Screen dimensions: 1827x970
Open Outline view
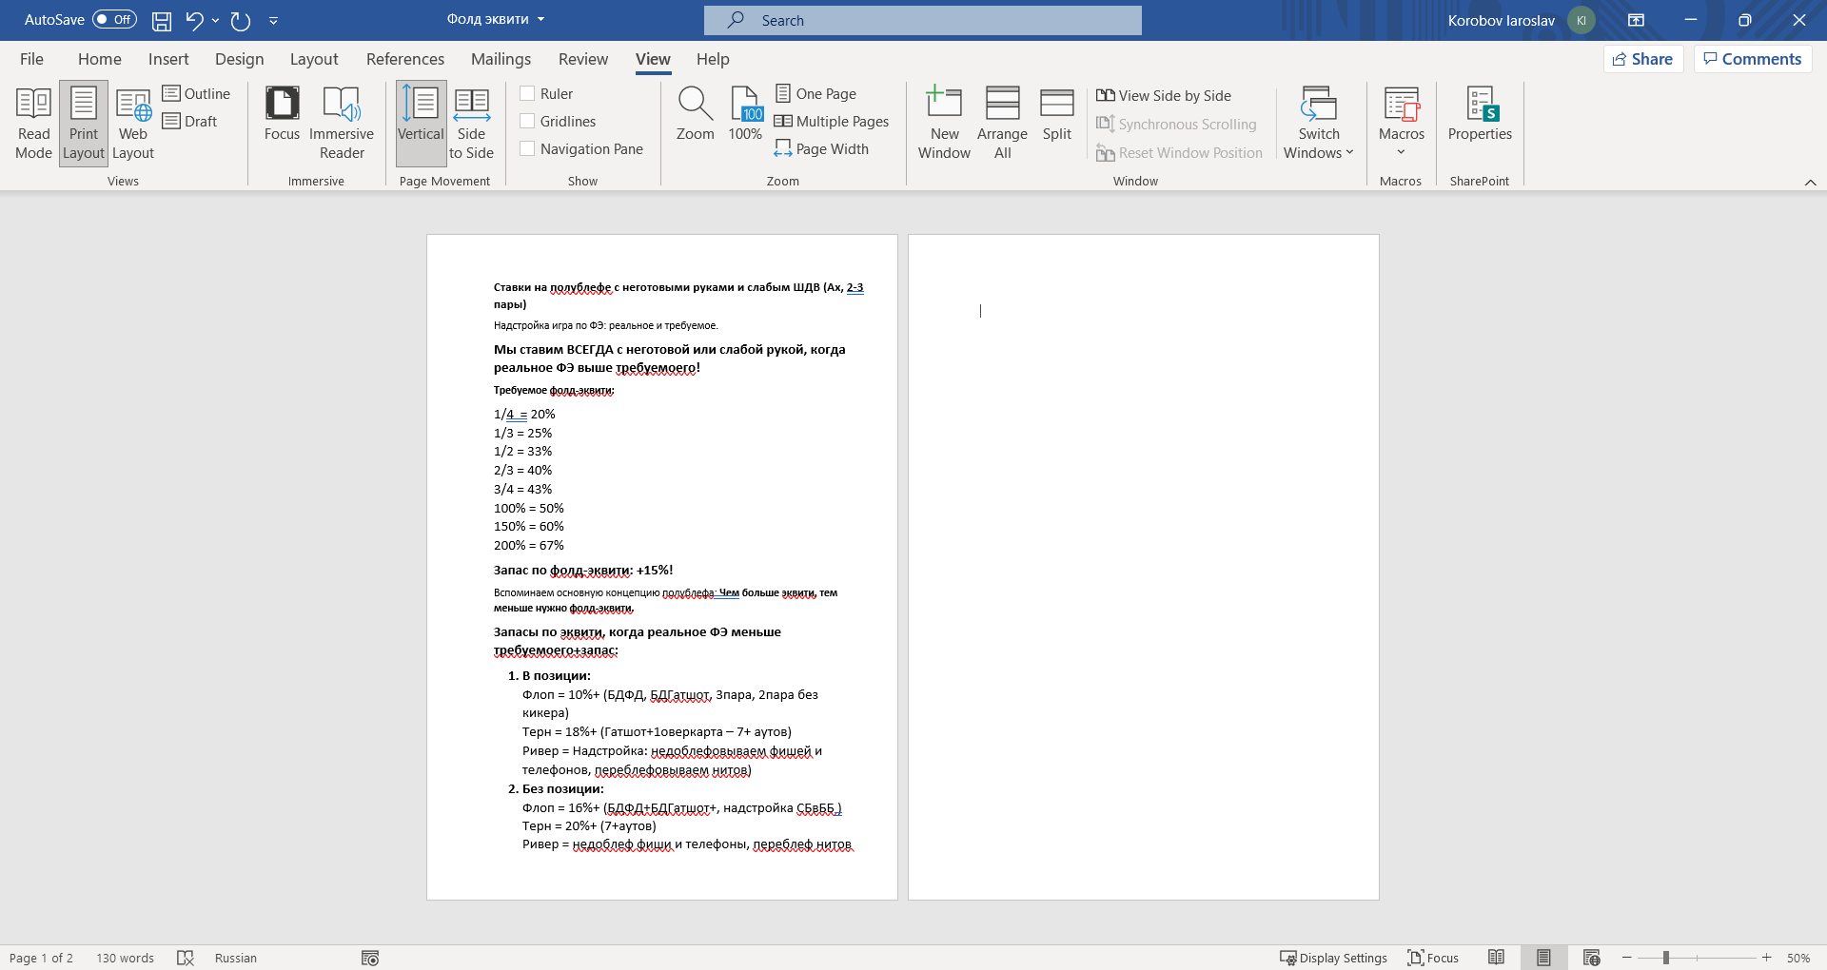pos(197,93)
